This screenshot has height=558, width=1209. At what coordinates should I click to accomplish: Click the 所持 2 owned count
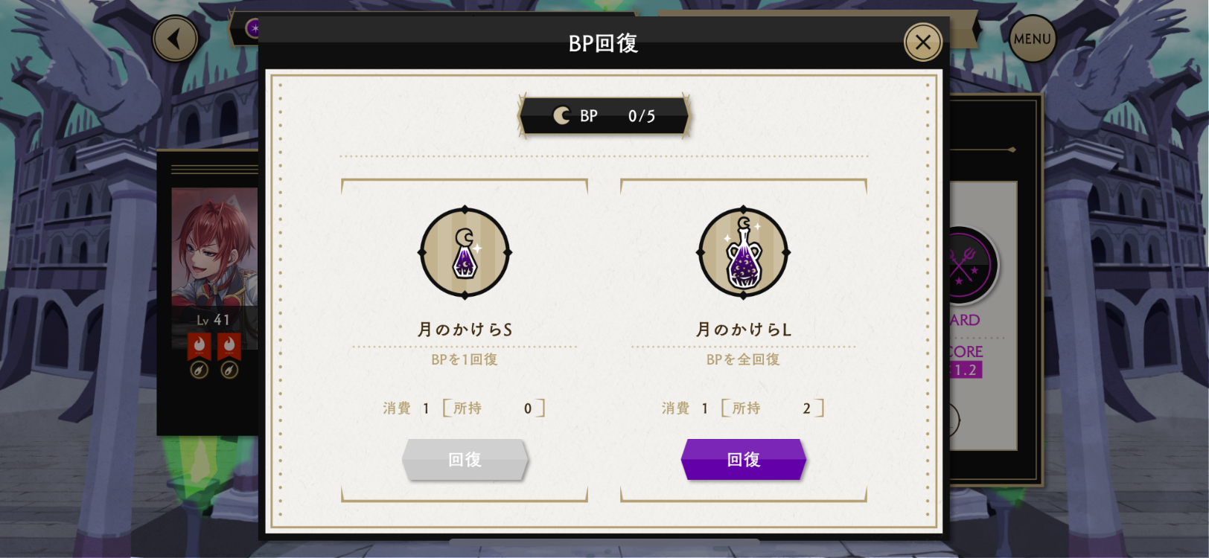tap(773, 408)
